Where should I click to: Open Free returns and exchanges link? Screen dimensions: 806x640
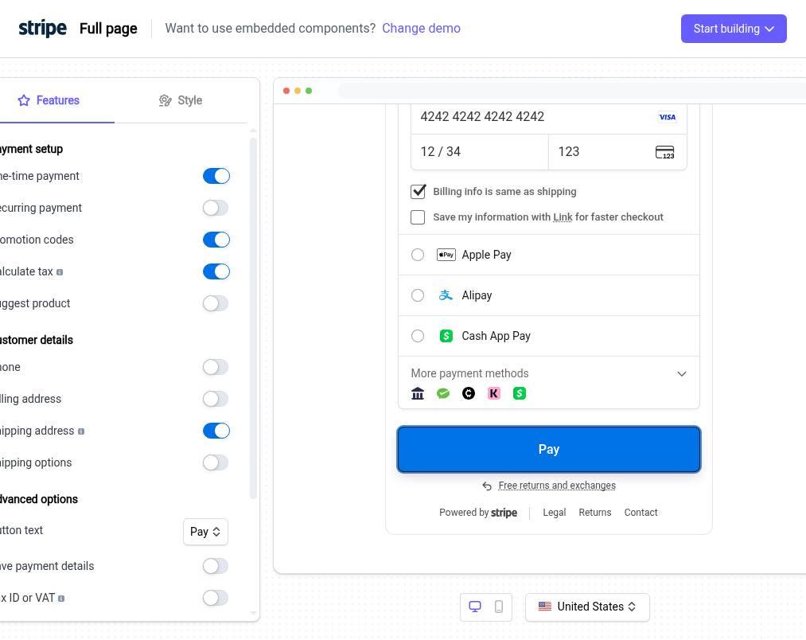pyautogui.click(x=557, y=485)
